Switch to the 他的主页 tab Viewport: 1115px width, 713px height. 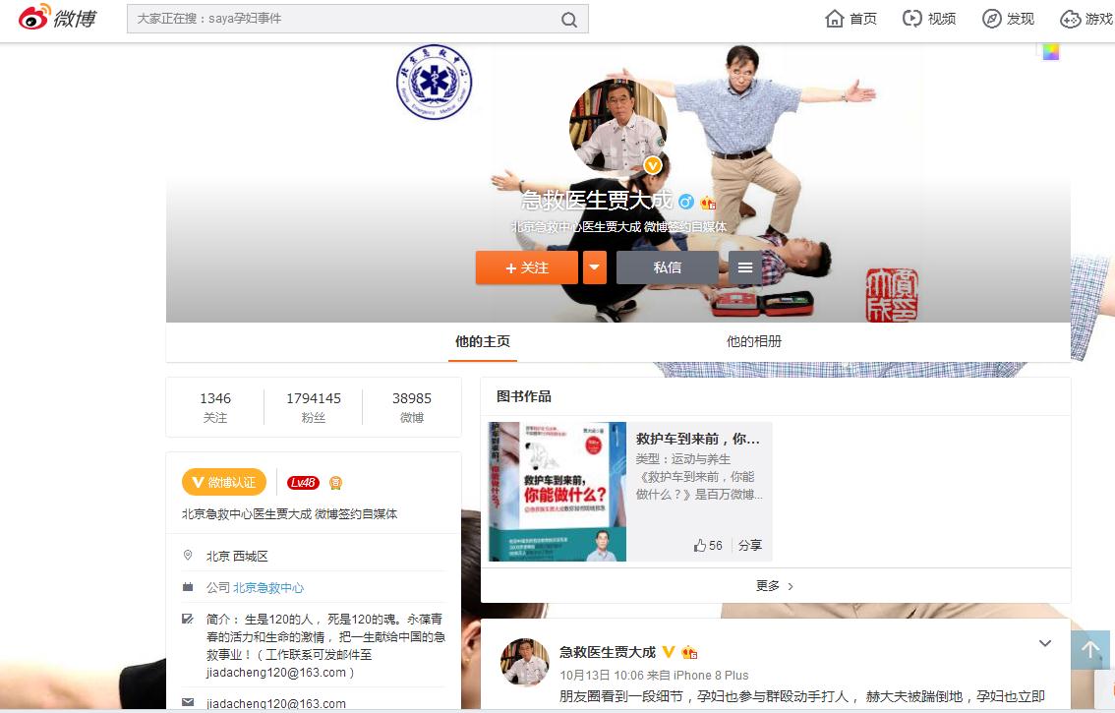pos(483,341)
